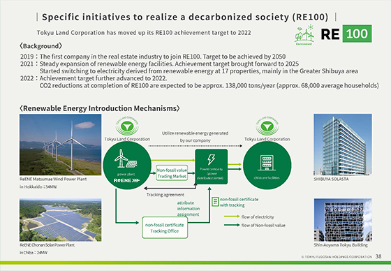Click the 'flow of electricity' legend text

tap(258, 217)
